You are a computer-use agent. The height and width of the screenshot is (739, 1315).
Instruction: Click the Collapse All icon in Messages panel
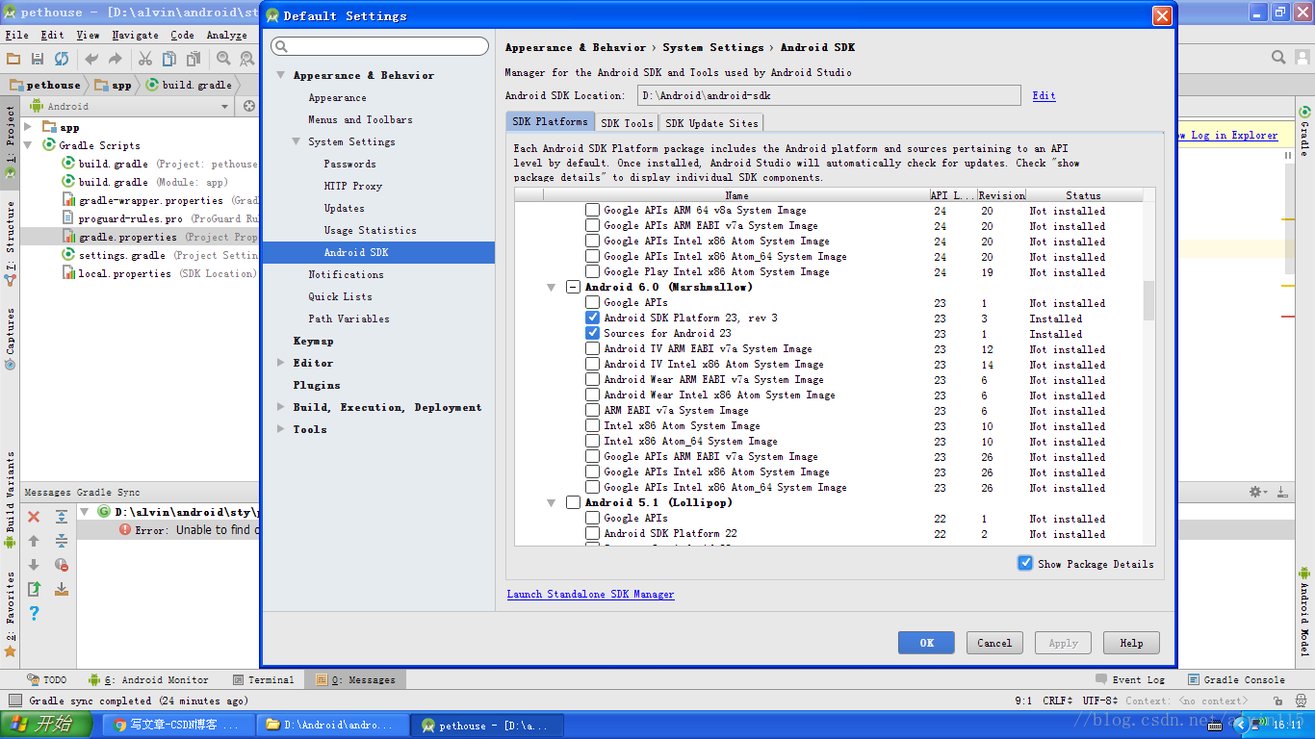click(x=62, y=541)
